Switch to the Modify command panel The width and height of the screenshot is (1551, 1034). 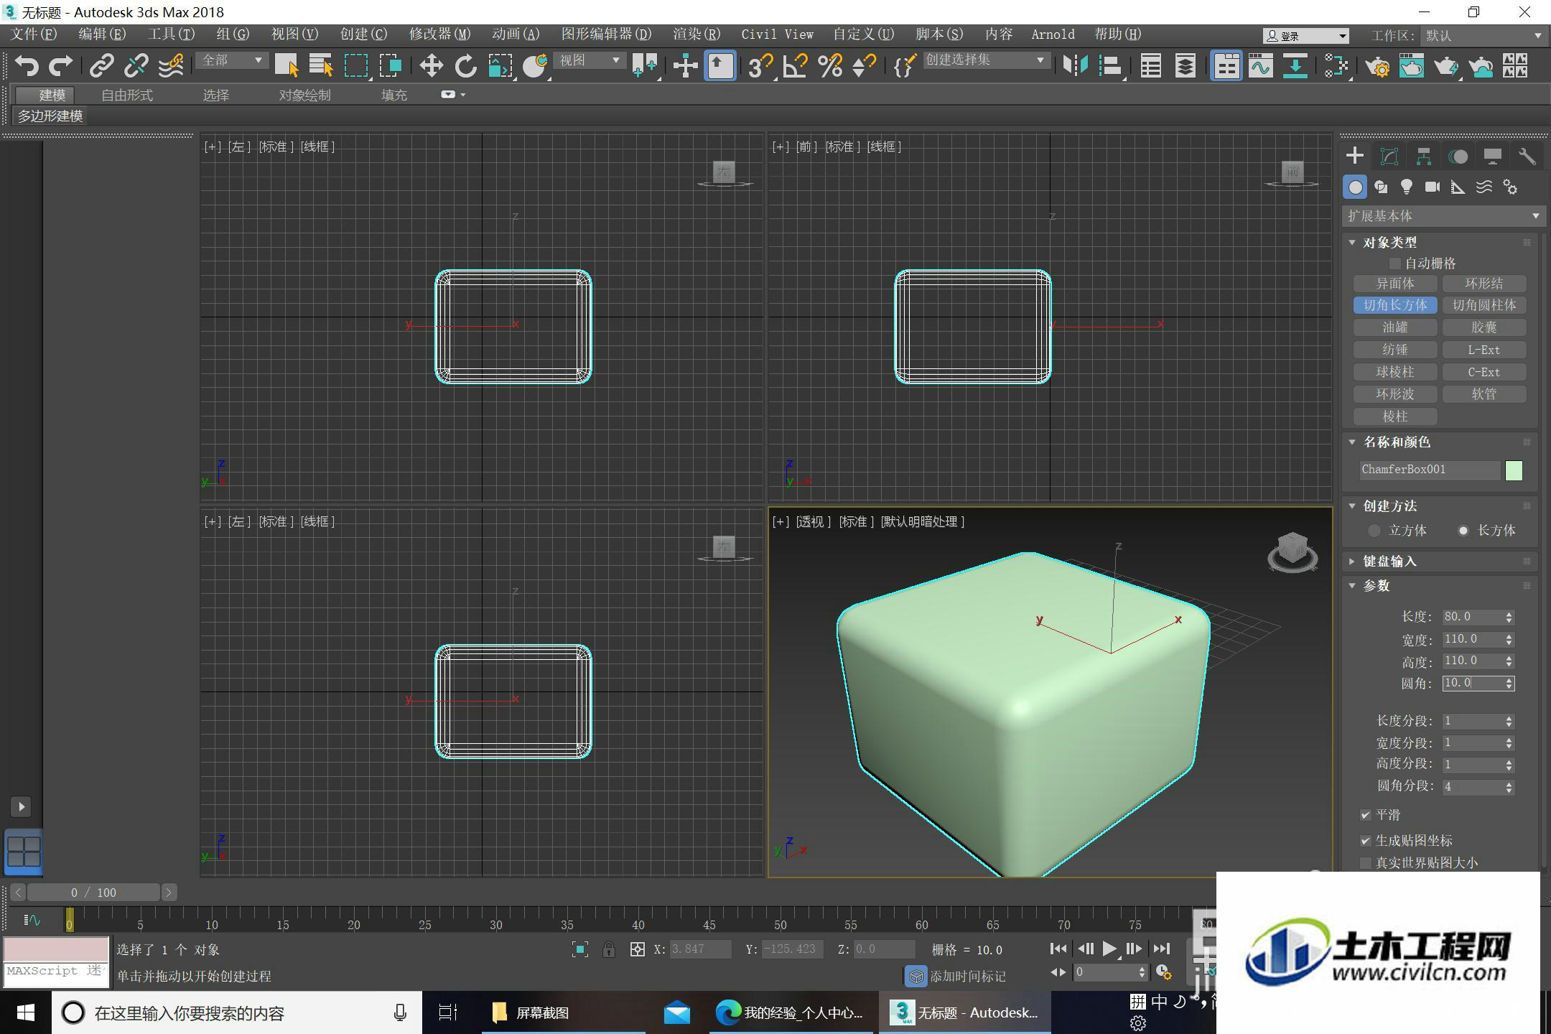point(1389,156)
